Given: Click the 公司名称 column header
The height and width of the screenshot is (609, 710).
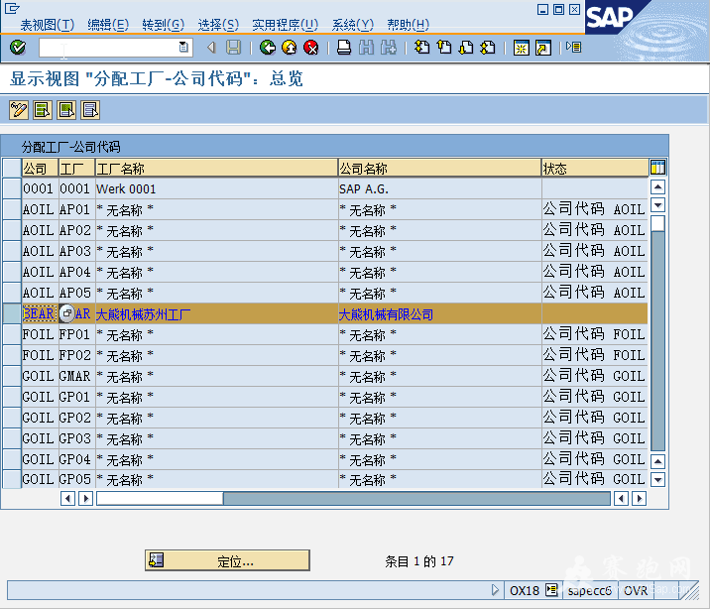Looking at the screenshot, I should (439, 168).
